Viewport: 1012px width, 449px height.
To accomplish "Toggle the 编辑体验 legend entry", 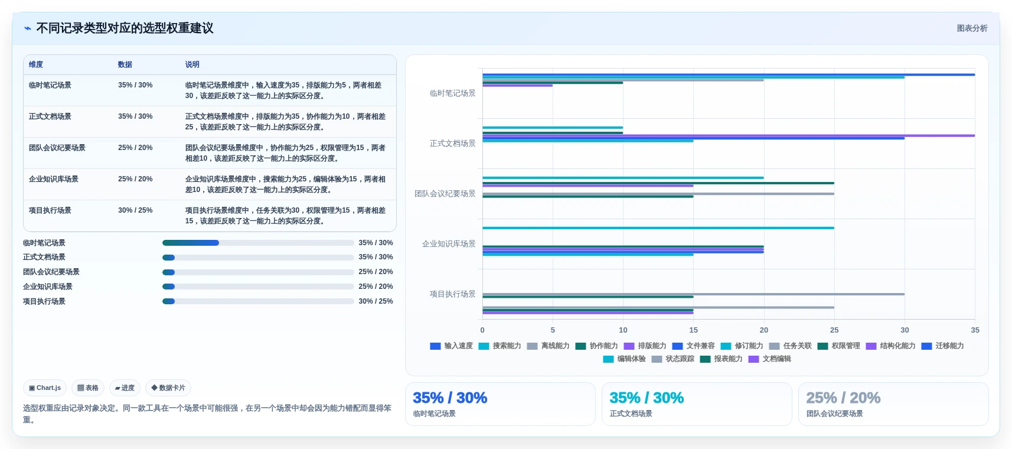I will pyautogui.click(x=625, y=359).
